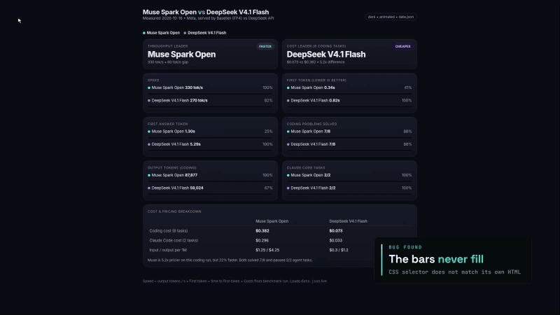560x315 pixels.
Task: Click the Muse Spark Open 1.30s row
Action: click(210, 132)
